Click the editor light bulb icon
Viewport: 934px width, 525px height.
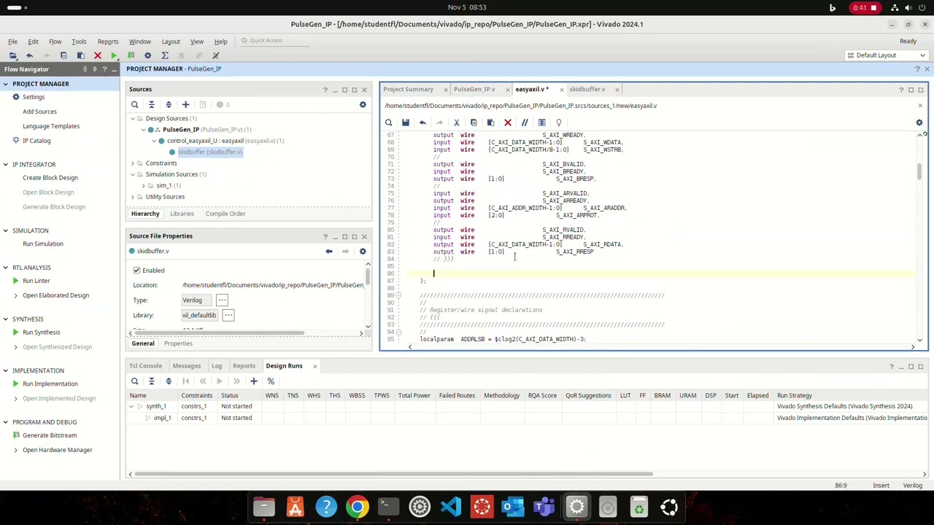[559, 122]
